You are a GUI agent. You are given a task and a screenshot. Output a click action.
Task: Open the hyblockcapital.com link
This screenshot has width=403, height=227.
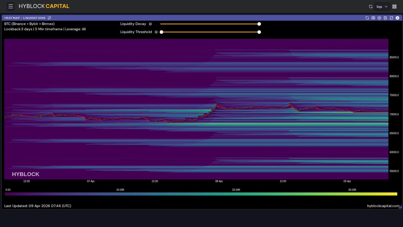tap(383, 206)
